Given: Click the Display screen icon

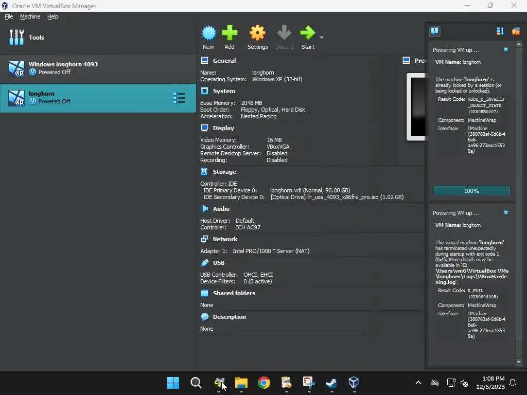Looking at the screenshot, I should click(x=204, y=128).
